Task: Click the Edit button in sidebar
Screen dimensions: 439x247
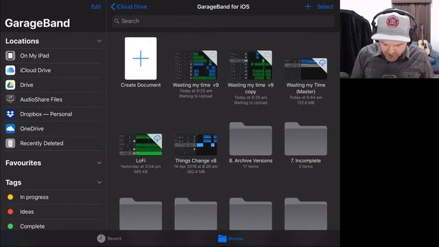Action: point(96,7)
